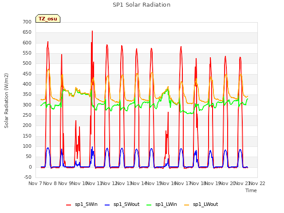Click the 350 y-axis tick label

[x=27, y=95]
